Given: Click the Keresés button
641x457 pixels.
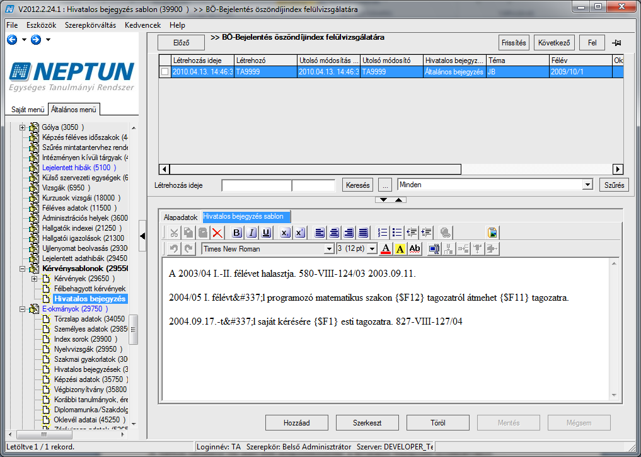Looking at the screenshot, I should tap(358, 185).
